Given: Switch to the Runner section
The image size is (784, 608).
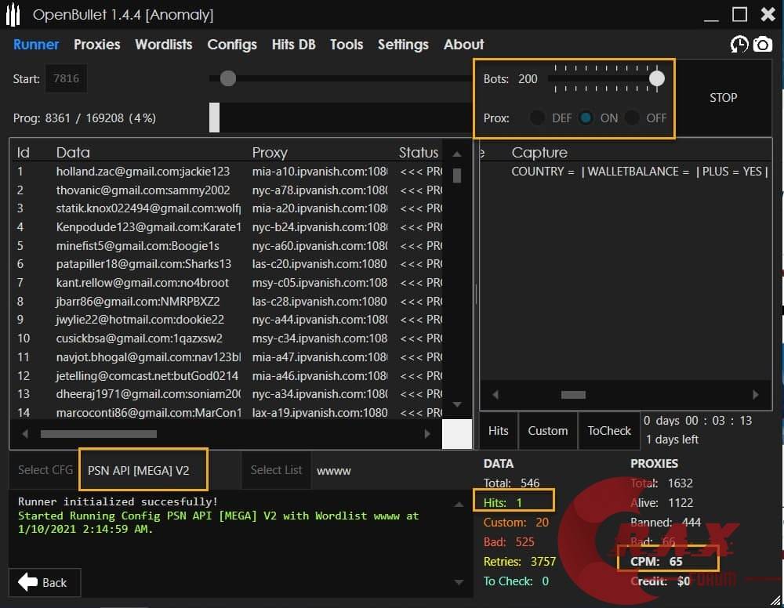Looking at the screenshot, I should 36,45.
